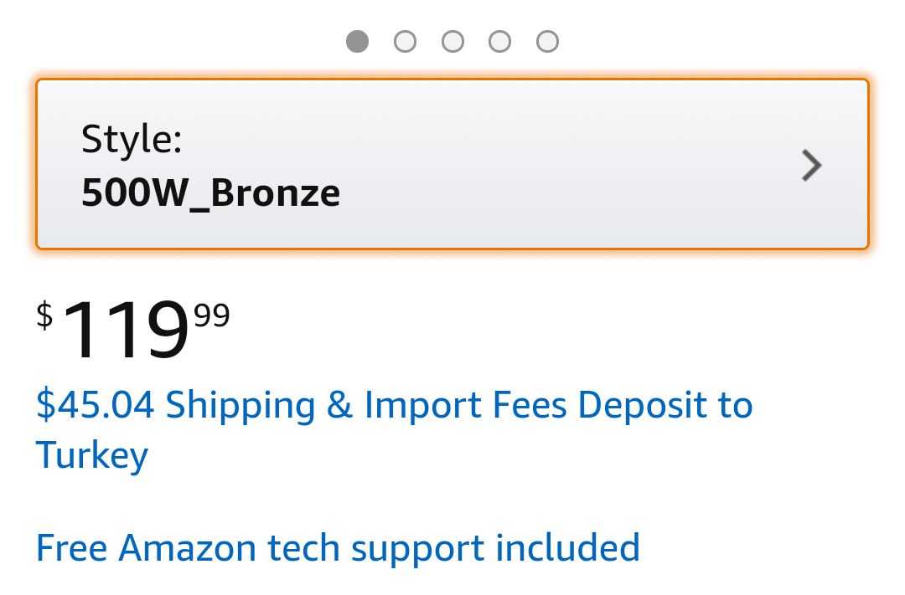Tap the word Turkey in shipping link
905x595 pixels.
[92, 456]
